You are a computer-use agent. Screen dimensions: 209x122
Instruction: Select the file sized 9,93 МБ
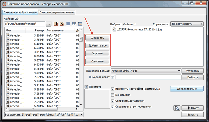coord(42,64)
